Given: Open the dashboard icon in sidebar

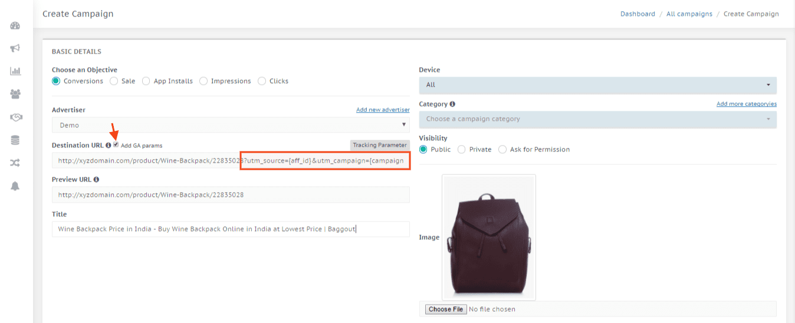Looking at the screenshot, I should 15,26.
